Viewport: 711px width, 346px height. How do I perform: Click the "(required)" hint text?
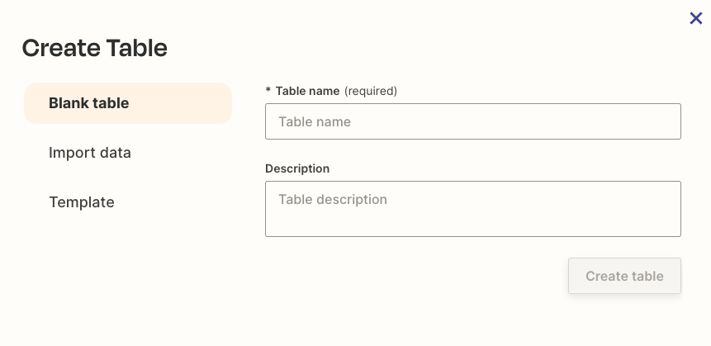click(371, 91)
